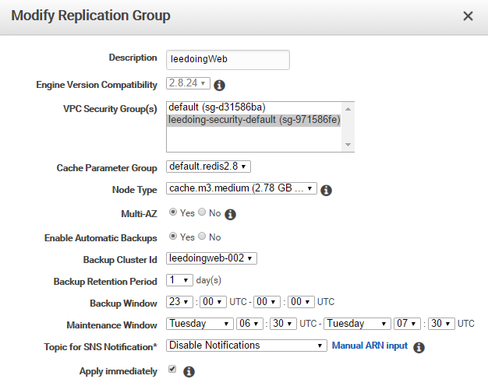The image size is (488, 386).
Task: Open Backup Retention Period days dropdown
Action: 179,280
